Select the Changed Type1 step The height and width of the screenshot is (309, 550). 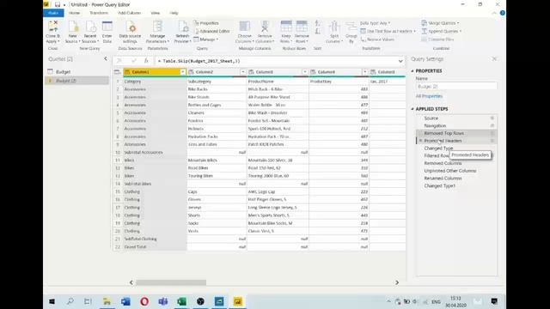440,186
